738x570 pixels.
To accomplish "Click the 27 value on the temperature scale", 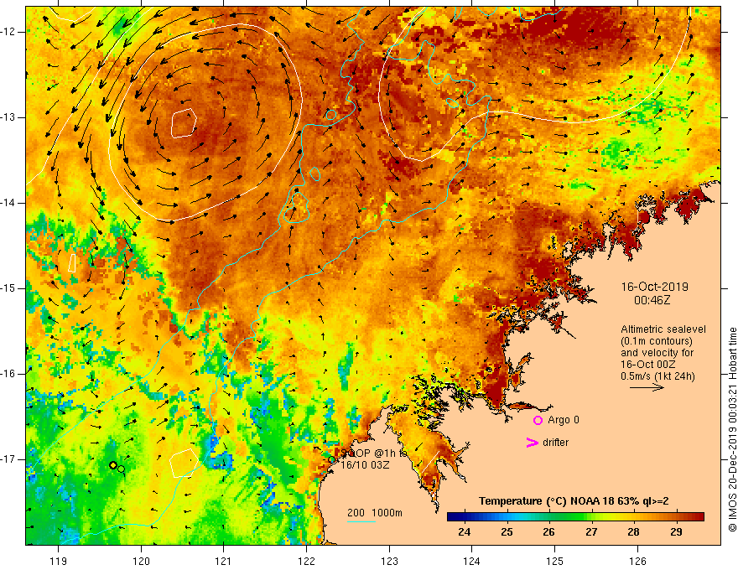I will 591,532.
